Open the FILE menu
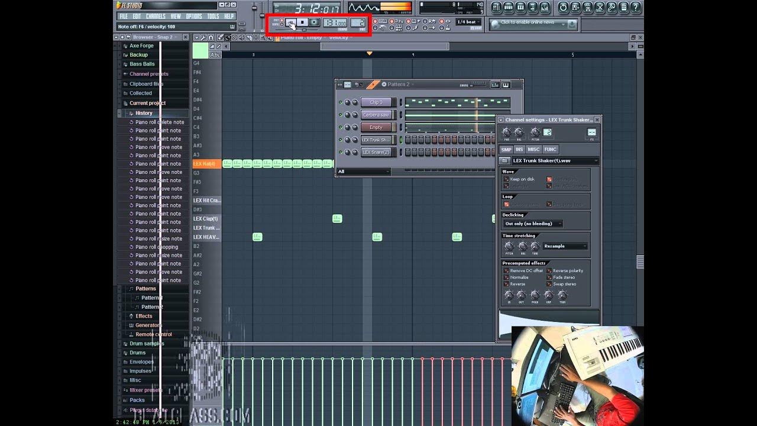 coord(124,16)
